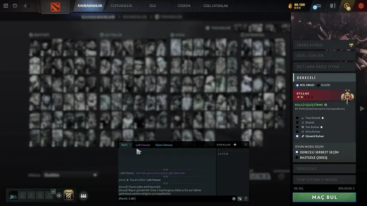Expand the Derecesiz section
Image resolution: width=367 pixels, height=206 pixels.
[324, 168]
